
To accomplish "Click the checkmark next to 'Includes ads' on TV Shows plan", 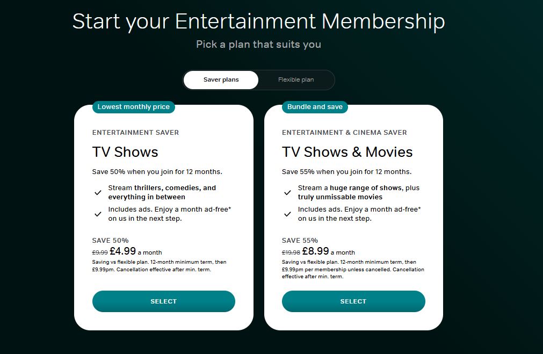I will [98, 213].
